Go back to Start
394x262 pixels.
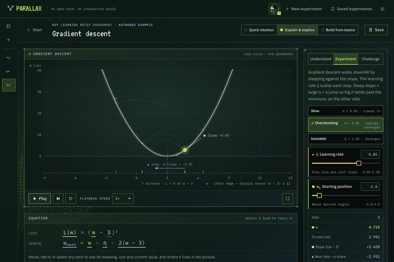[35, 30]
